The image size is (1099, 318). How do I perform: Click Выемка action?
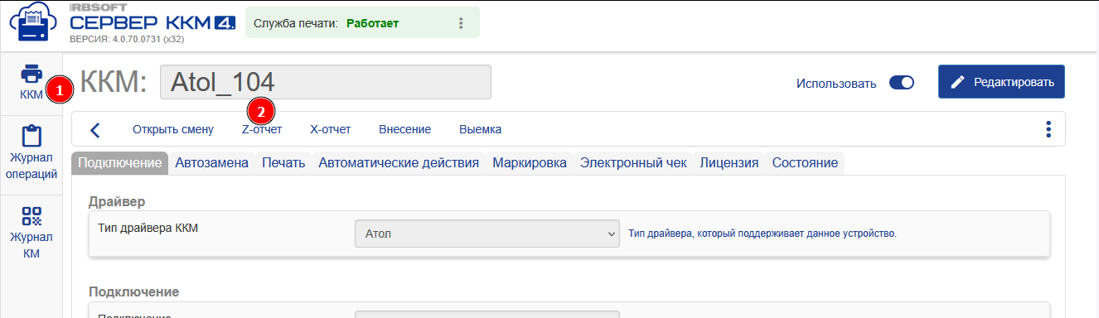pyautogui.click(x=480, y=129)
